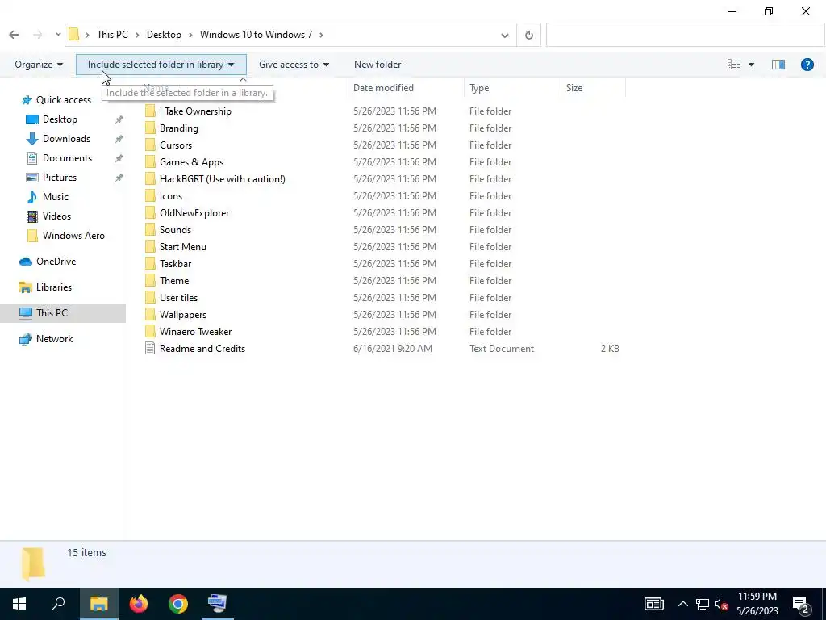Click inside the search box
The height and width of the screenshot is (620, 826).
coord(685,35)
